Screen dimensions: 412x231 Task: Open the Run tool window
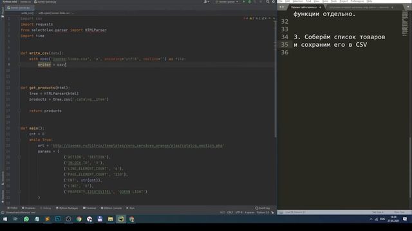[x=130, y=208]
